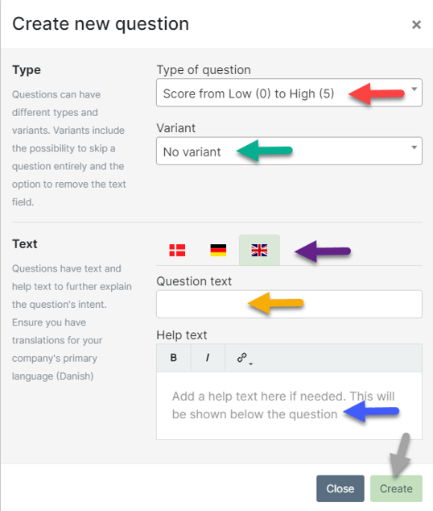The width and height of the screenshot is (433, 511).
Task: Click the Type of question dropdown arrow
Action: point(414,89)
